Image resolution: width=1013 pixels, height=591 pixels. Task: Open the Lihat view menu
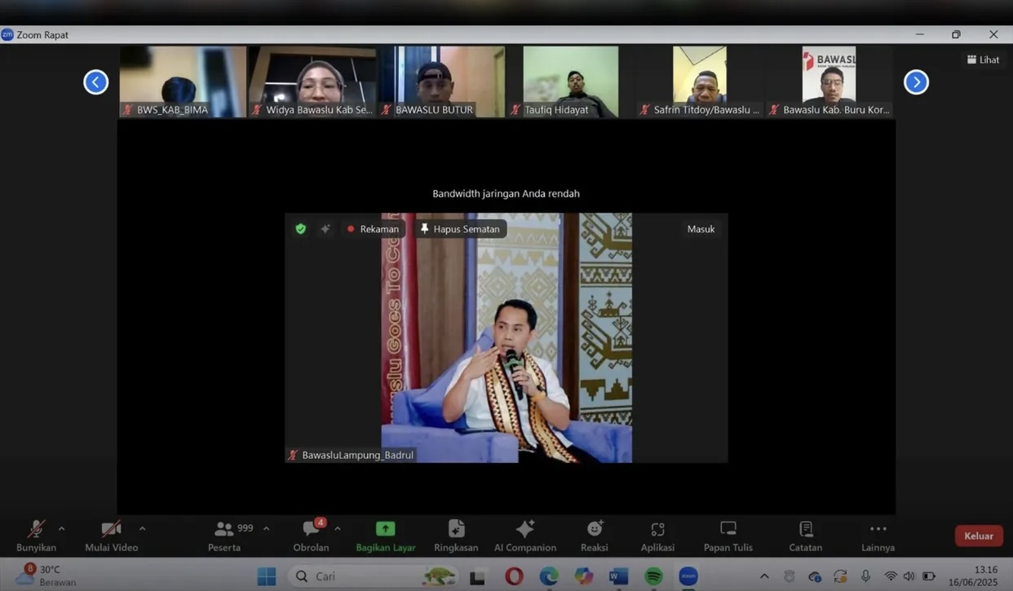coord(983,60)
